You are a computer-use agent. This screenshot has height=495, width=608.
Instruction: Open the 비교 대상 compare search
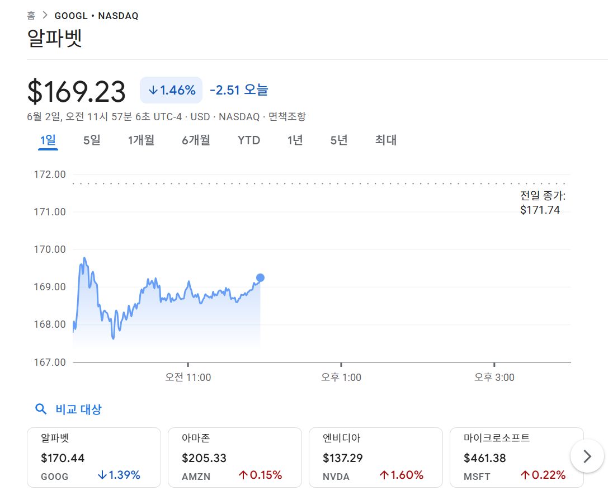click(x=78, y=409)
